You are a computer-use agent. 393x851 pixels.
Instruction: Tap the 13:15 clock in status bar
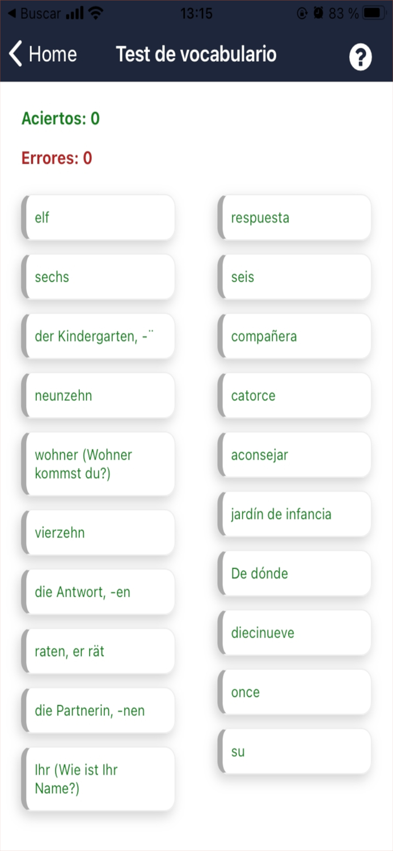(196, 13)
